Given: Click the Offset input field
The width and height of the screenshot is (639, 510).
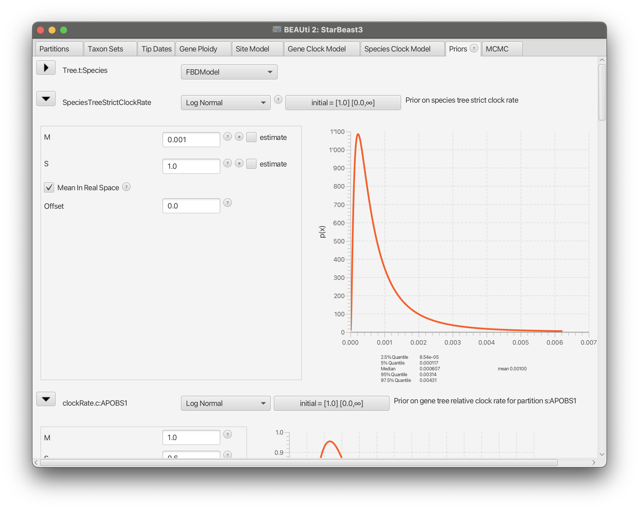Looking at the screenshot, I should click(x=191, y=206).
